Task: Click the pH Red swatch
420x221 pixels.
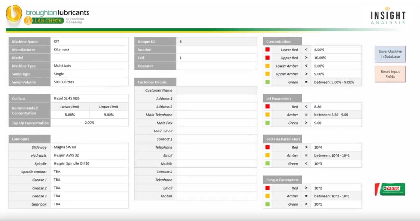Action: click(x=267, y=107)
